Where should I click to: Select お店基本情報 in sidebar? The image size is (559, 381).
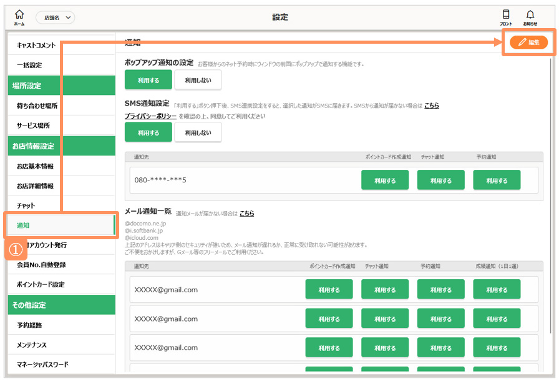[35, 166]
